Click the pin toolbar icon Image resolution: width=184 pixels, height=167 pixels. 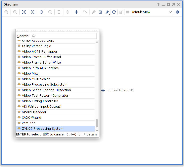pos(107,12)
